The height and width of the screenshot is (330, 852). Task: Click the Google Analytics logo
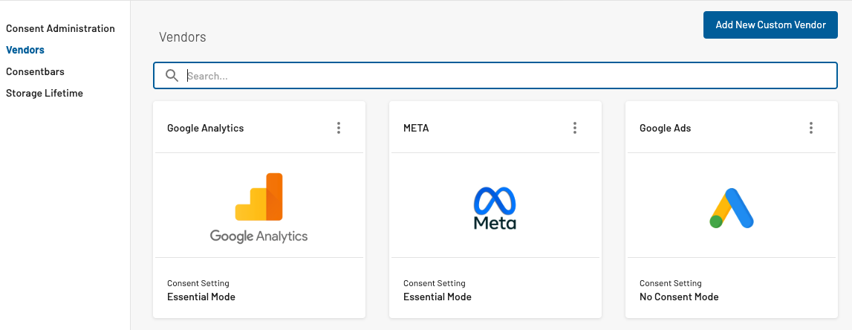click(259, 207)
